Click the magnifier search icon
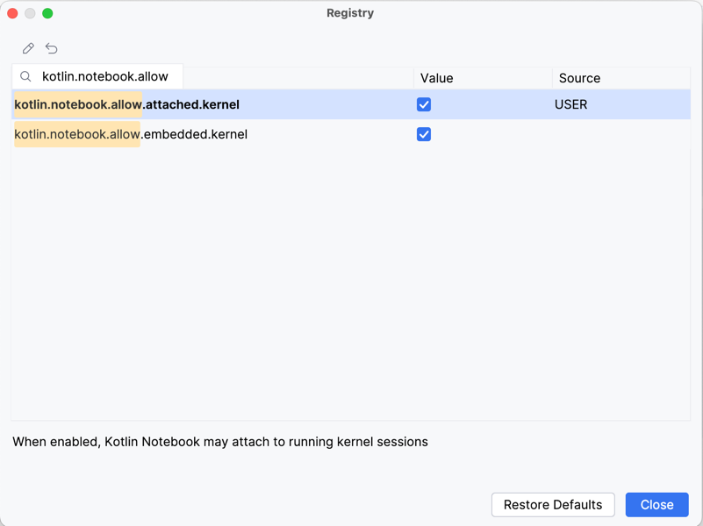Screen dimensions: 703x526 click(25, 77)
